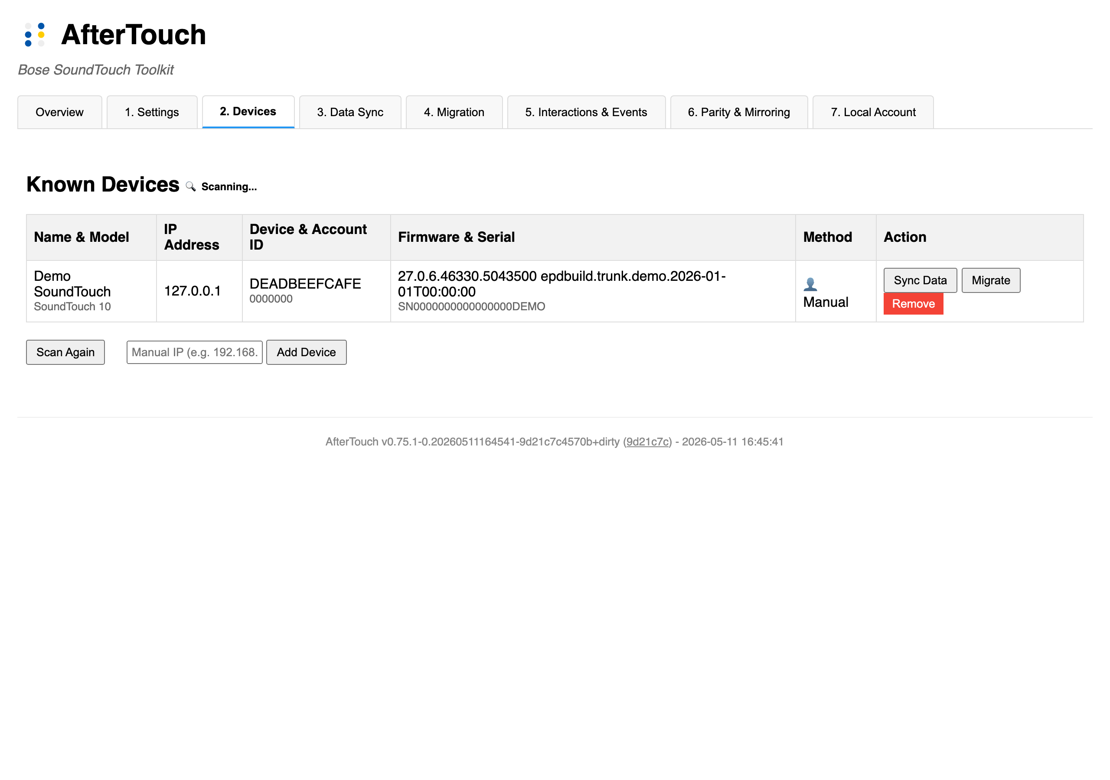Viewport: 1110px width, 780px height.
Task: Click the Bose SoundTouch Toolkit subtitle
Action: point(96,70)
